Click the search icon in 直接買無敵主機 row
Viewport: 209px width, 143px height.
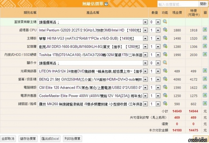(x=165, y=21)
